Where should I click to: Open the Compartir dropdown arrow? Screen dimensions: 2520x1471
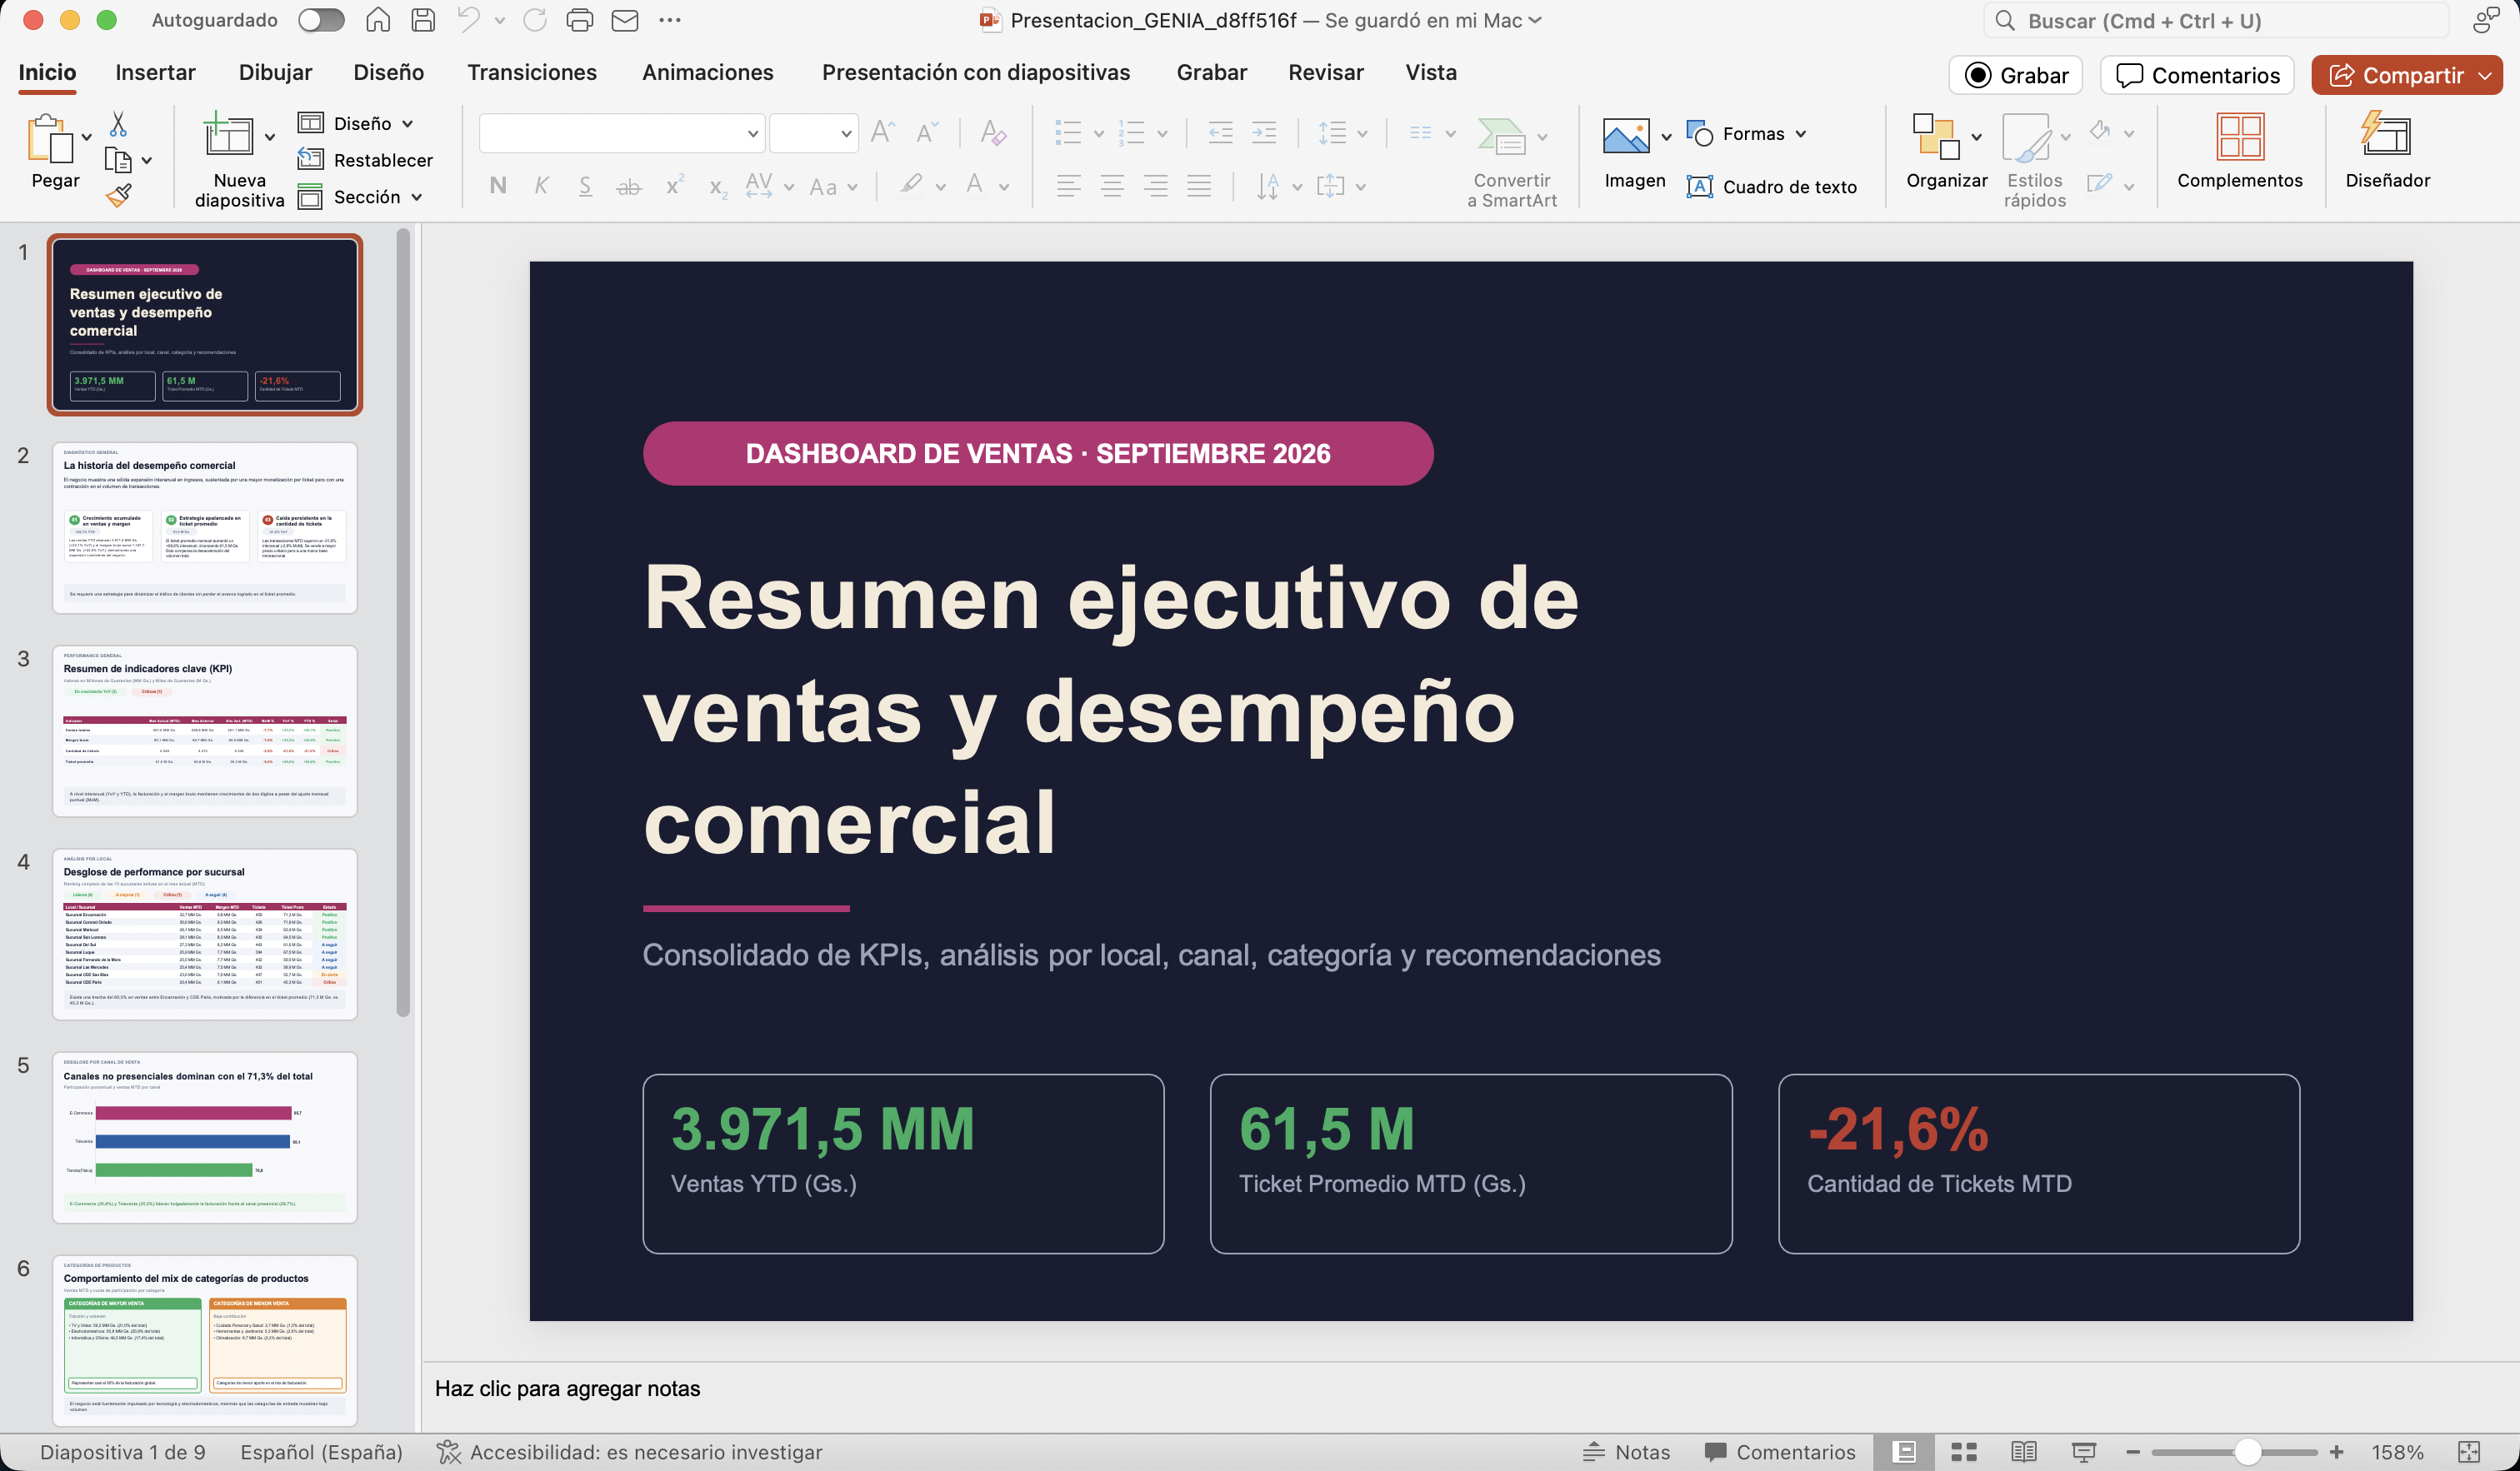pyautogui.click(x=2485, y=76)
